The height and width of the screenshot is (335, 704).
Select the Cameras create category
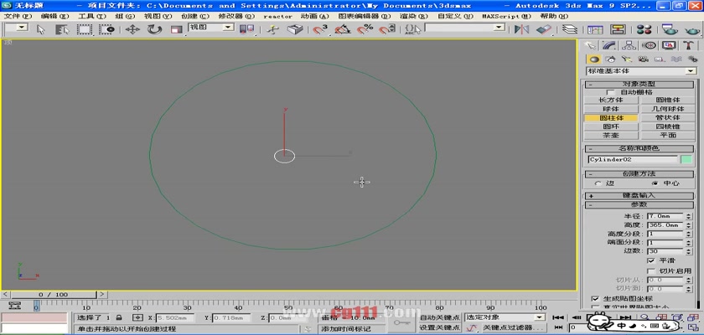[643, 59]
